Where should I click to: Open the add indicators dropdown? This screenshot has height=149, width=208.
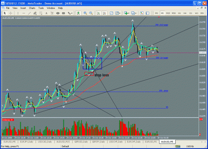tap(126, 13)
